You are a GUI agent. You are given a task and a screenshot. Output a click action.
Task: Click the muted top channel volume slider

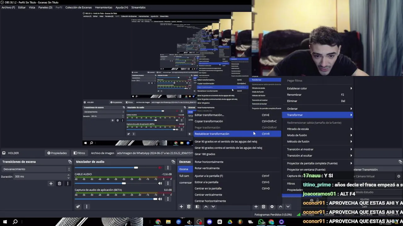[116, 168]
